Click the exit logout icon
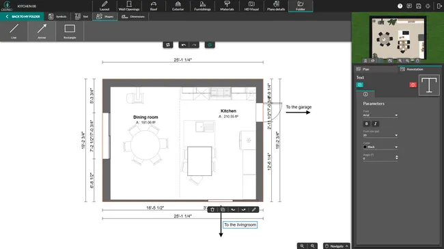 coord(439,6)
